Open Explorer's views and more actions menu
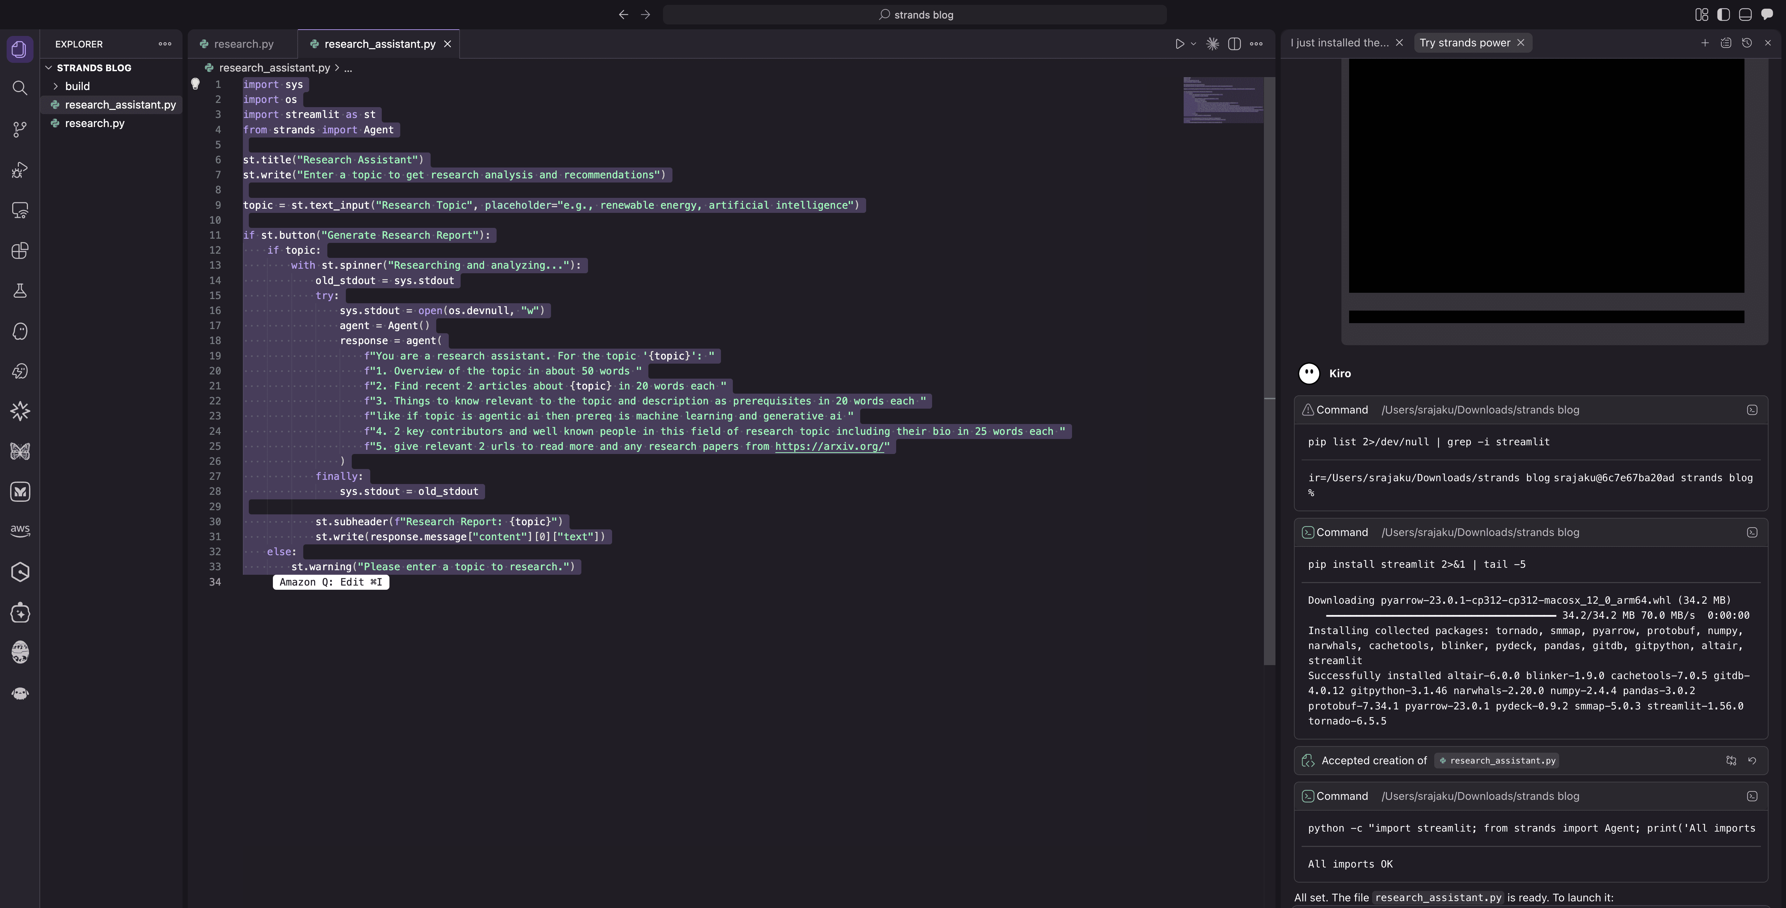This screenshot has height=908, width=1786. (165, 44)
